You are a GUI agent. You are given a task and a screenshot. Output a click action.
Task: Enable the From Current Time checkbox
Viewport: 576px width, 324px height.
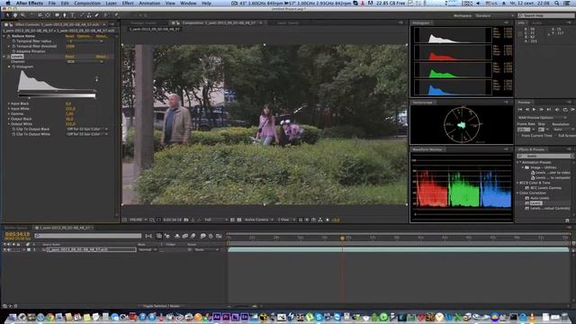click(519, 136)
